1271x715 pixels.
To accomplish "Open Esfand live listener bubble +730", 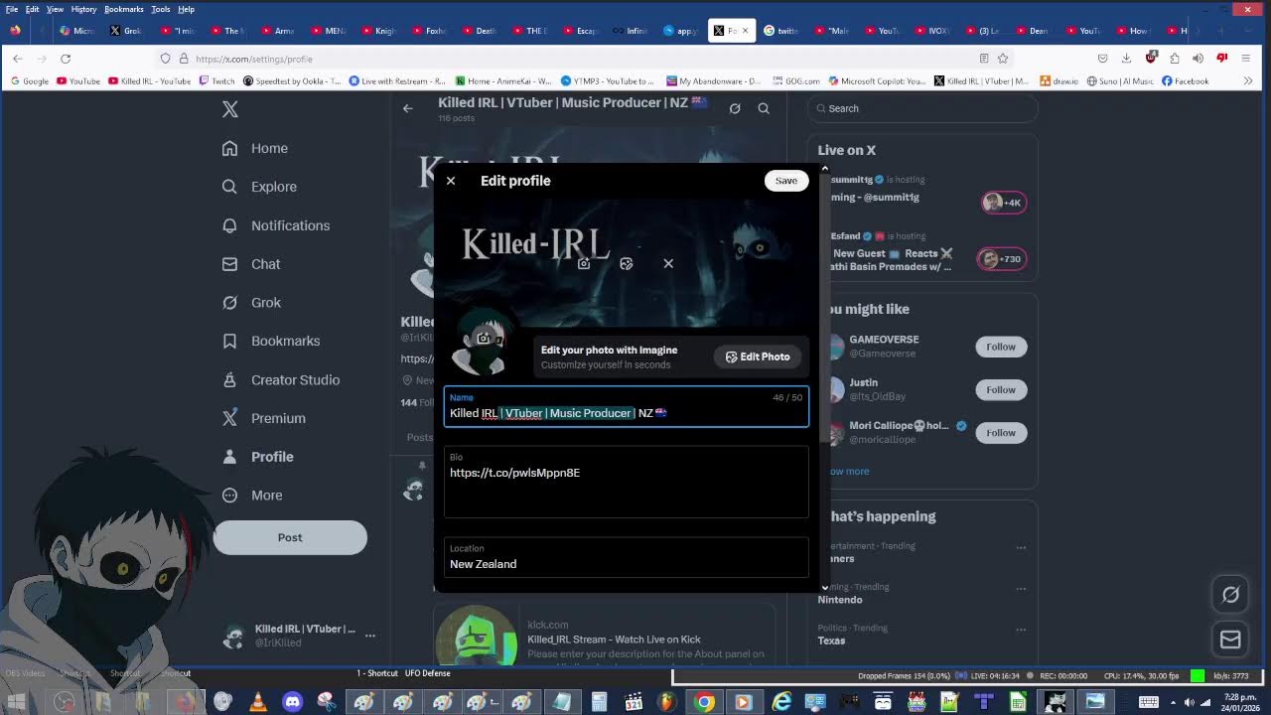I will point(1001,259).
